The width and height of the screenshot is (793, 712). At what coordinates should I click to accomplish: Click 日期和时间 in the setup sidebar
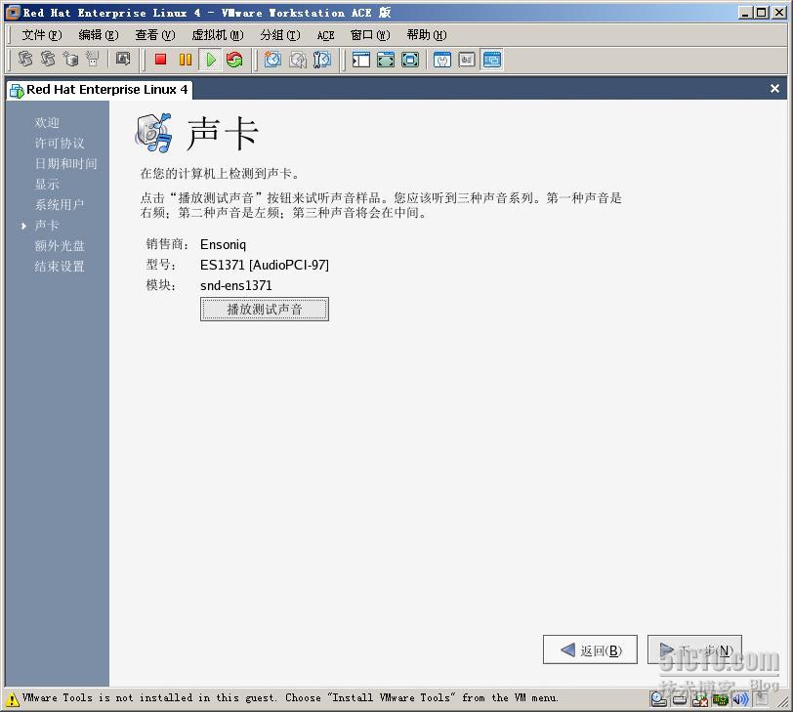click(65, 163)
